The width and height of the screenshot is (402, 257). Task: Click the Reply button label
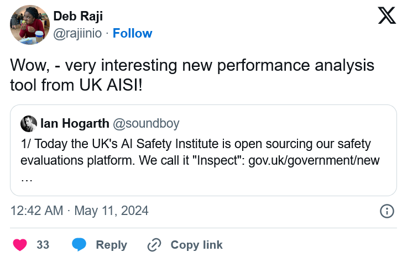pyautogui.click(x=111, y=245)
